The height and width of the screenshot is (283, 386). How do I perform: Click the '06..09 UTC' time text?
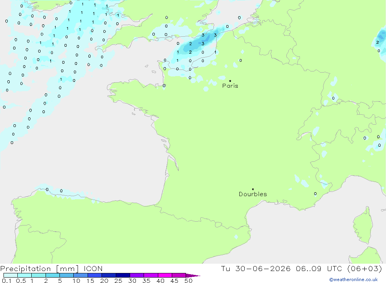point(319,268)
